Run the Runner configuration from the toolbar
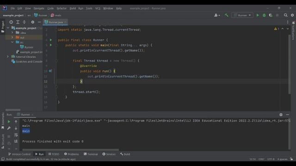296x166 pixels. click(258, 15)
